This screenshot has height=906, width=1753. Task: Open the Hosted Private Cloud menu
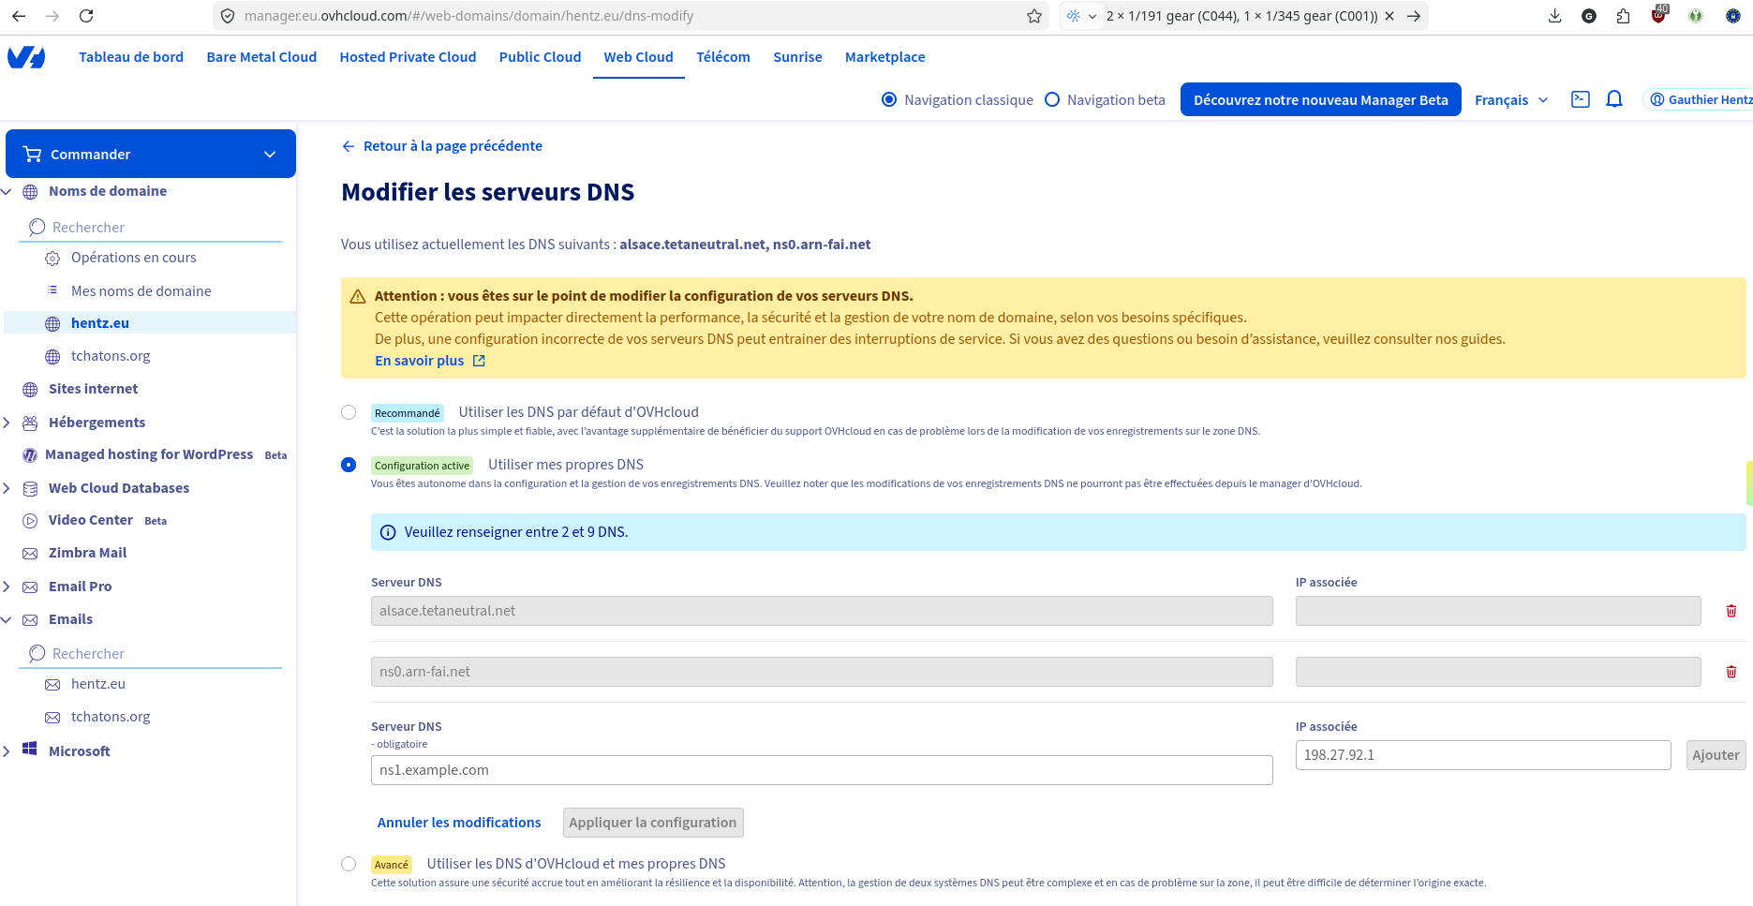[x=408, y=57]
